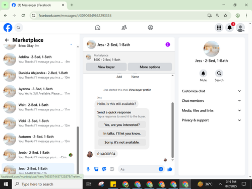Viewport: 252px width, 189px height.
Task: Reload the page
Action: click(23, 16)
